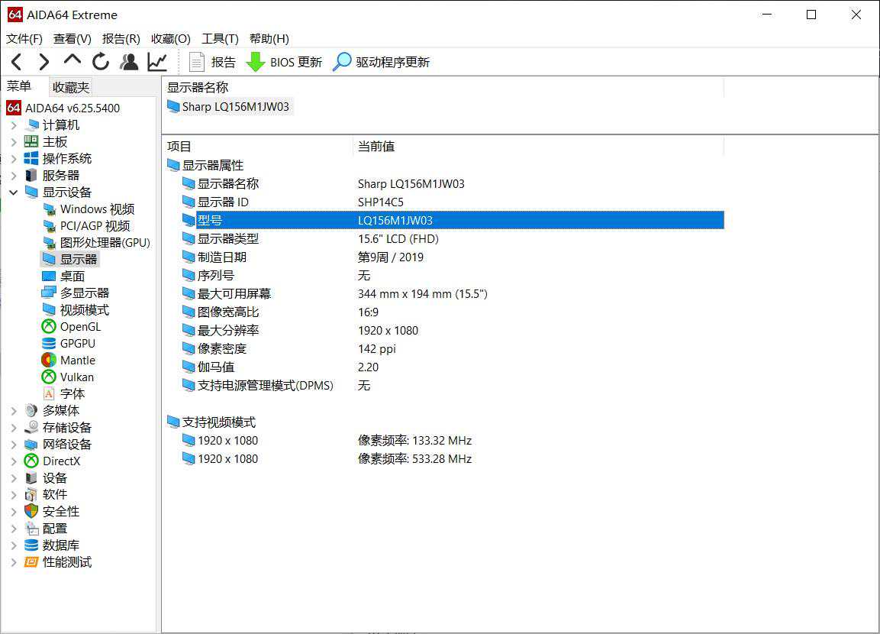Collapse the 显示设备 tree node
The image size is (880, 634).
click(14, 192)
